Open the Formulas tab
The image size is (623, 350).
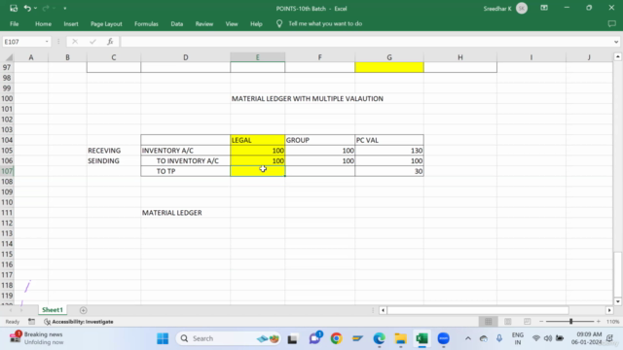[x=146, y=23]
